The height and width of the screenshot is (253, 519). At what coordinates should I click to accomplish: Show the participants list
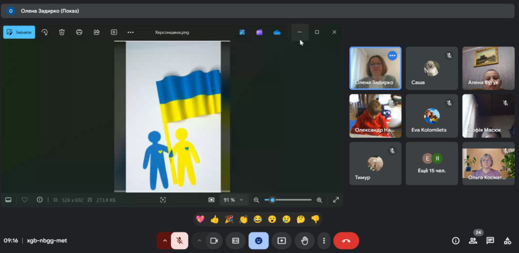pyautogui.click(x=473, y=241)
